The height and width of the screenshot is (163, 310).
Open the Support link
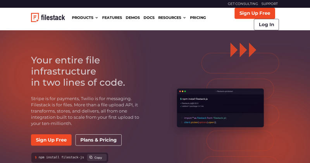pyautogui.click(x=269, y=4)
